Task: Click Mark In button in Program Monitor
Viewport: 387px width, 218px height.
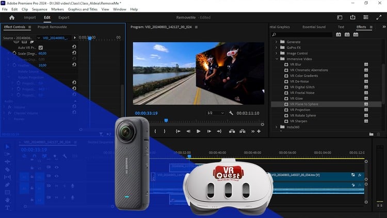Action: [x=155, y=131]
